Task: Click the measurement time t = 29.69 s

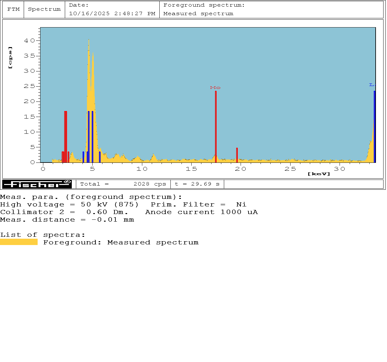Action: tap(197, 184)
